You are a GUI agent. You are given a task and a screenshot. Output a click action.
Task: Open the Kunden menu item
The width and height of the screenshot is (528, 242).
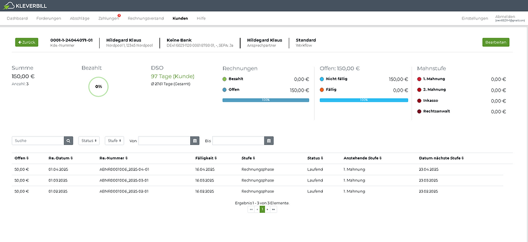click(x=180, y=18)
